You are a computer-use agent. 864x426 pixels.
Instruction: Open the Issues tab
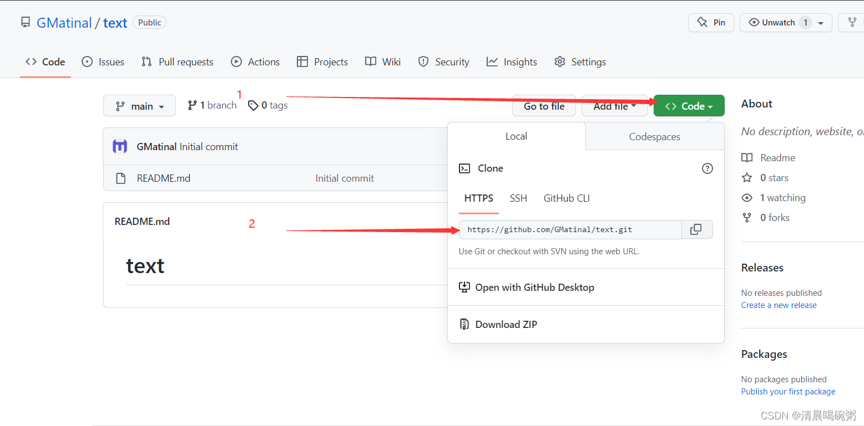pyautogui.click(x=103, y=62)
